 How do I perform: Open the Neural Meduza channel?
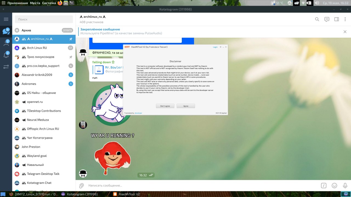pyautogui.click(x=44, y=120)
